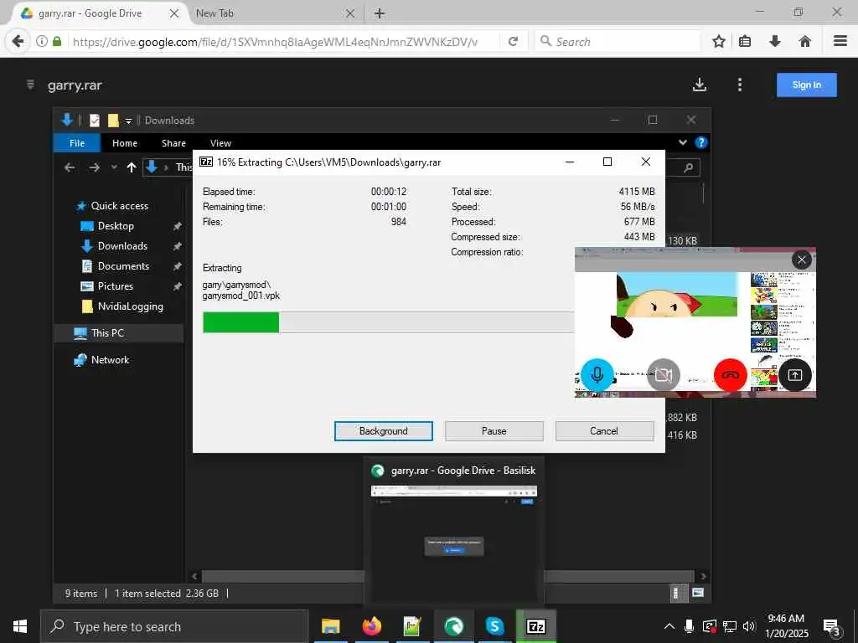Screen dimensions: 858x643
Task: Click the taskbar search box
Action: point(174,626)
